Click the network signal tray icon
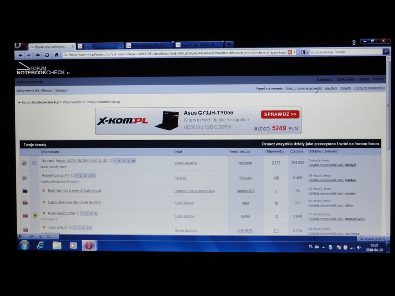The height and width of the screenshot is (296, 395). [352, 248]
